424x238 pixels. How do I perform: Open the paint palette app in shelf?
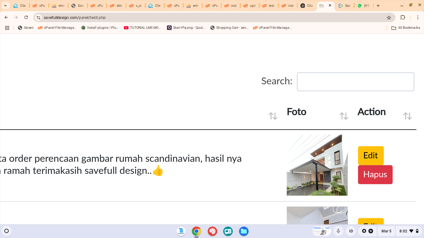(x=212, y=231)
